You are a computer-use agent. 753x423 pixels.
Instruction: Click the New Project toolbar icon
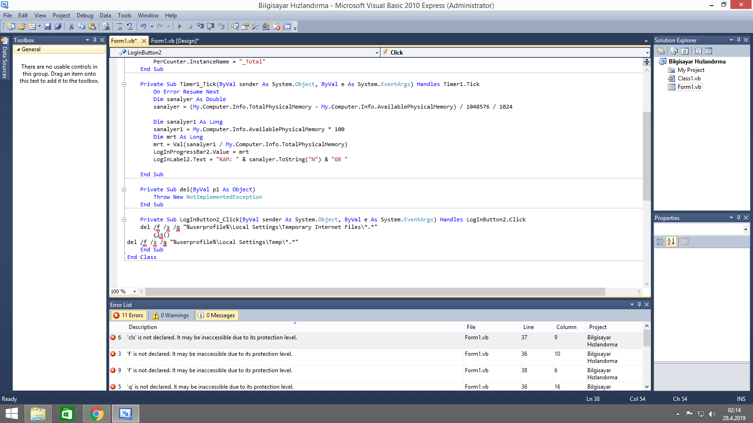(x=11, y=26)
